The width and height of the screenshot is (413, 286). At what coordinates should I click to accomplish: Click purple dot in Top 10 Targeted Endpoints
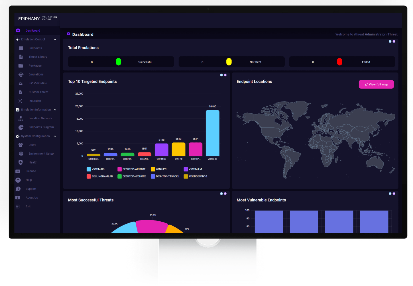(225, 75)
